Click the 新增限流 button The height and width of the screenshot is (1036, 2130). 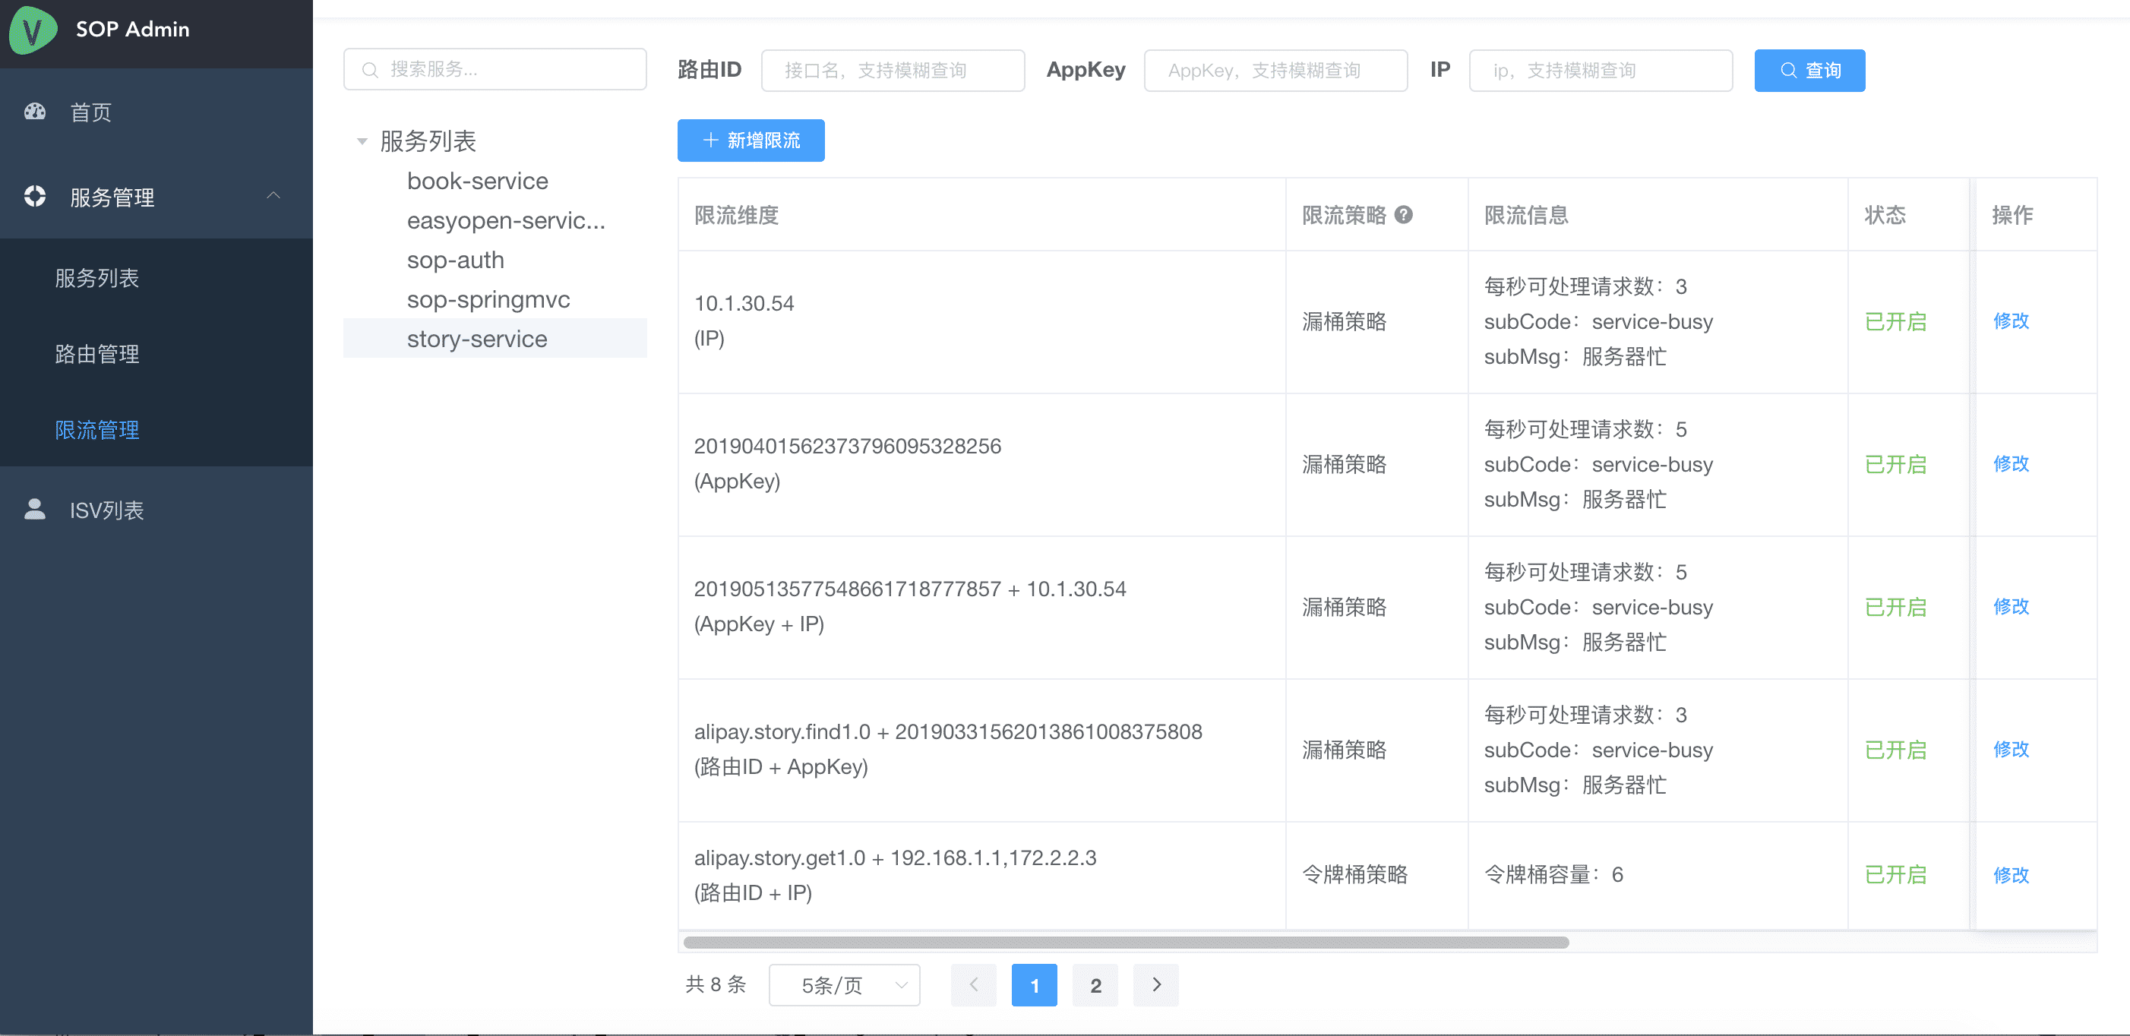750,141
